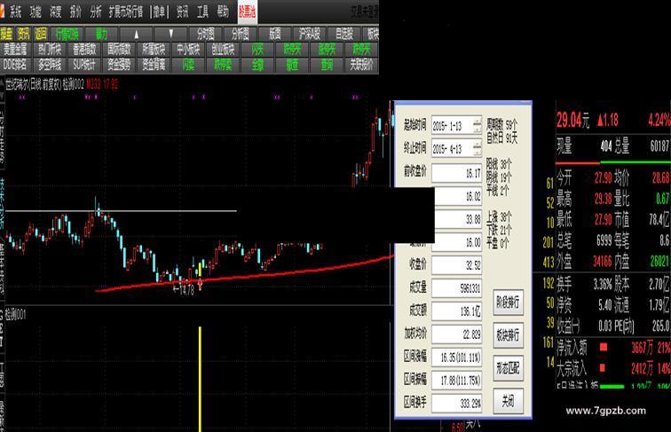The image size is (671, 432).
Task: Adjust the 起始时间 date spinner
Action: (x=478, y=126)
